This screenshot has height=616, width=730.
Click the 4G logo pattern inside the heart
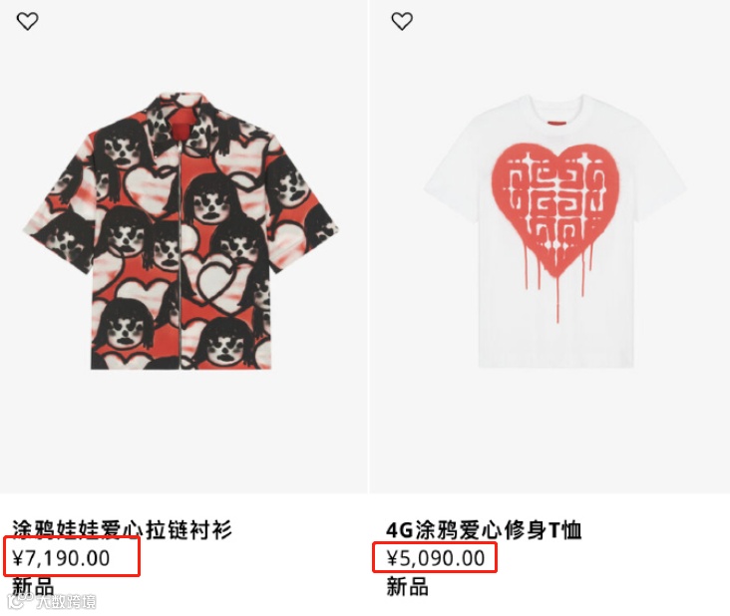pos(555,199)
